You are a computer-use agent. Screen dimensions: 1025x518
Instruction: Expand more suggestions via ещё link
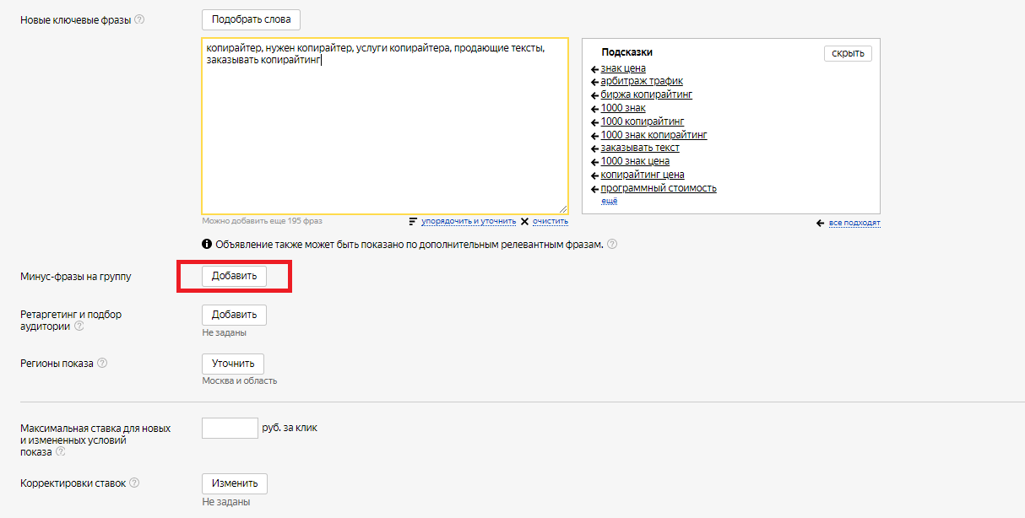click(x=609, y=201)
